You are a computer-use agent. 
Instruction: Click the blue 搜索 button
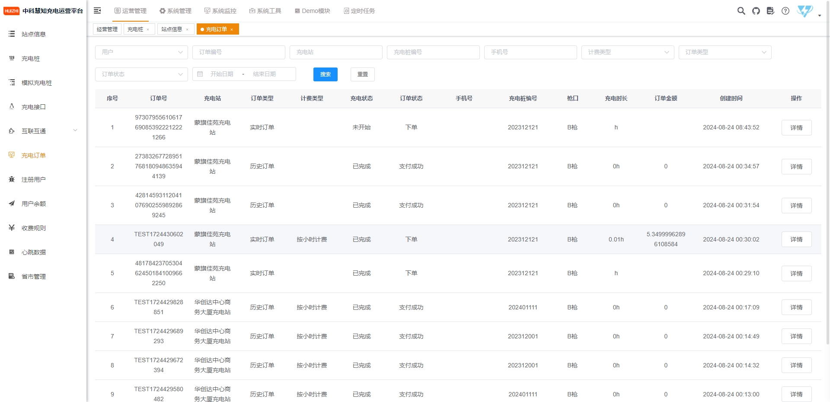[326, 74]
